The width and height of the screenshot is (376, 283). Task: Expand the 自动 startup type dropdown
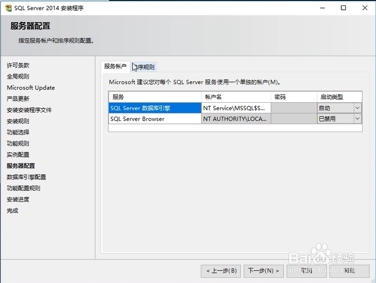(357, 108)
